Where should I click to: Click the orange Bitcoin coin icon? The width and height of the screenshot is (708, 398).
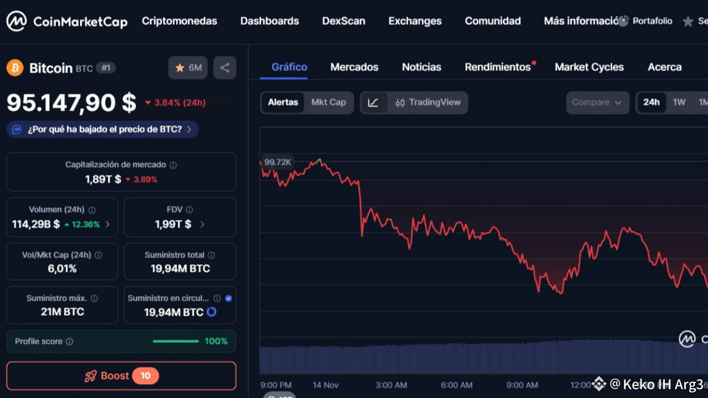15,68
